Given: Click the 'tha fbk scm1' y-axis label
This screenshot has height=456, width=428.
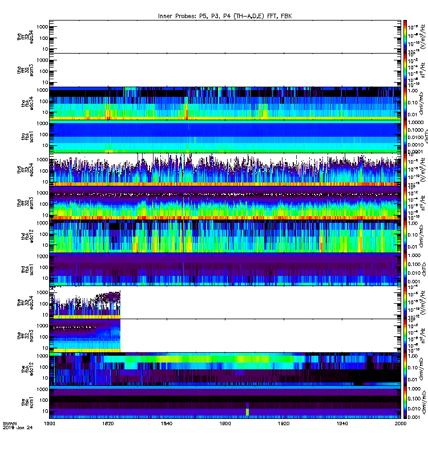Looking at the screenshot, I should (x=27, y=137).
